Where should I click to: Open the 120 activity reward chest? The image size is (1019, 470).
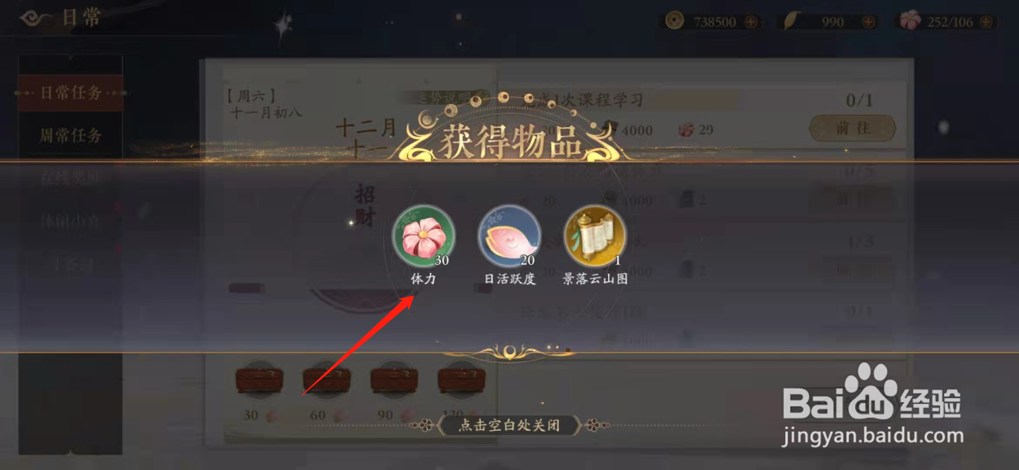coord(462,380)
